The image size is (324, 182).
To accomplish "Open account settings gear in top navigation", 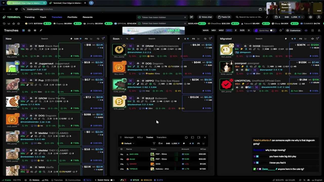I will 311,17.
